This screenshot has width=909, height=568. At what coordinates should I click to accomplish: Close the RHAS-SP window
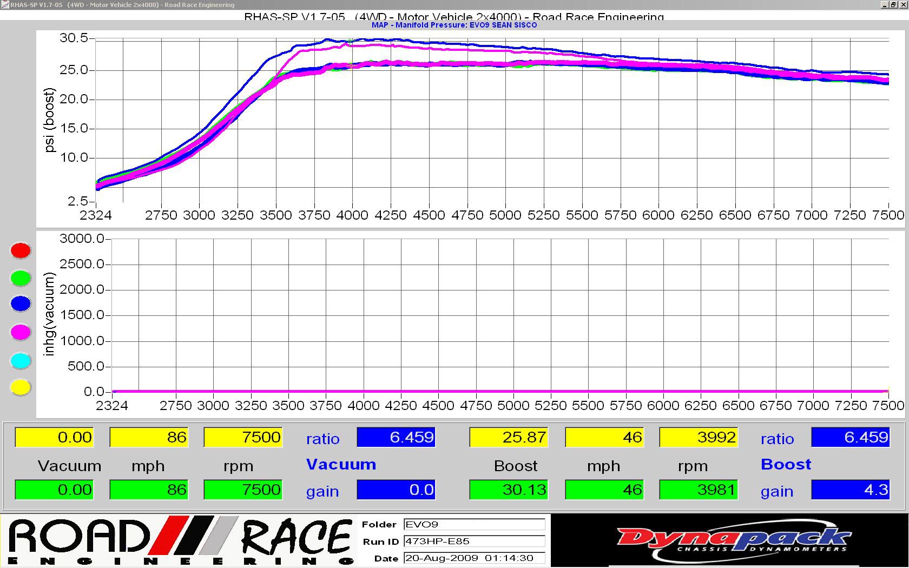click(x=903, y=5)
